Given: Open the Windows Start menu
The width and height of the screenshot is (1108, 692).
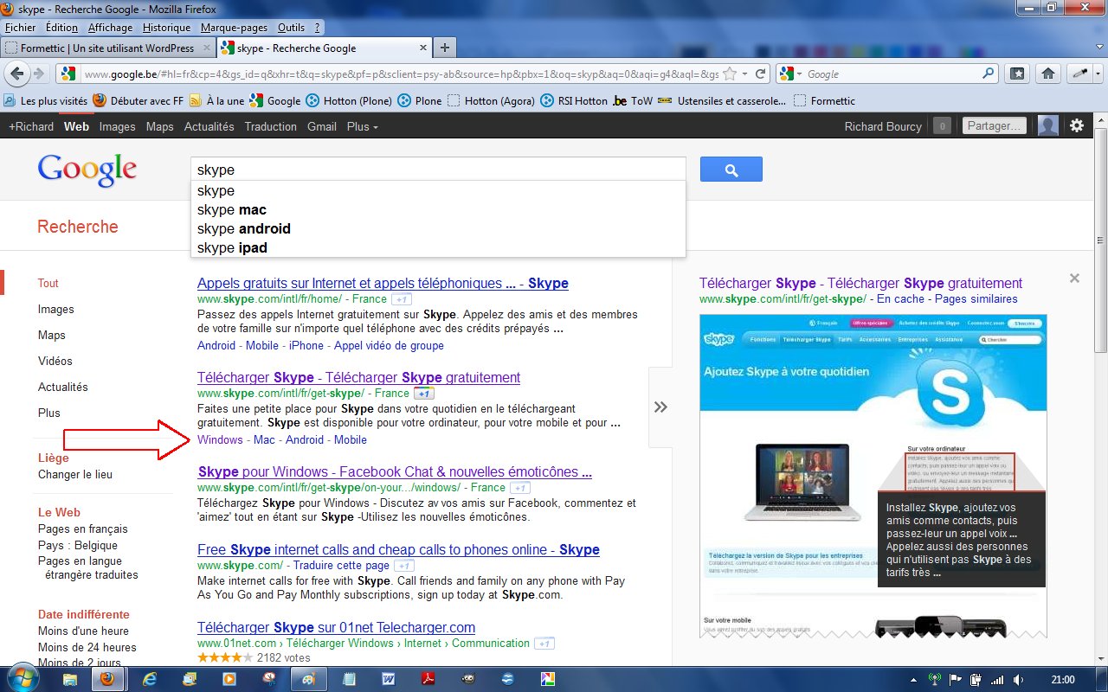Looking at the screenshot, I should [x=23, y=679].
